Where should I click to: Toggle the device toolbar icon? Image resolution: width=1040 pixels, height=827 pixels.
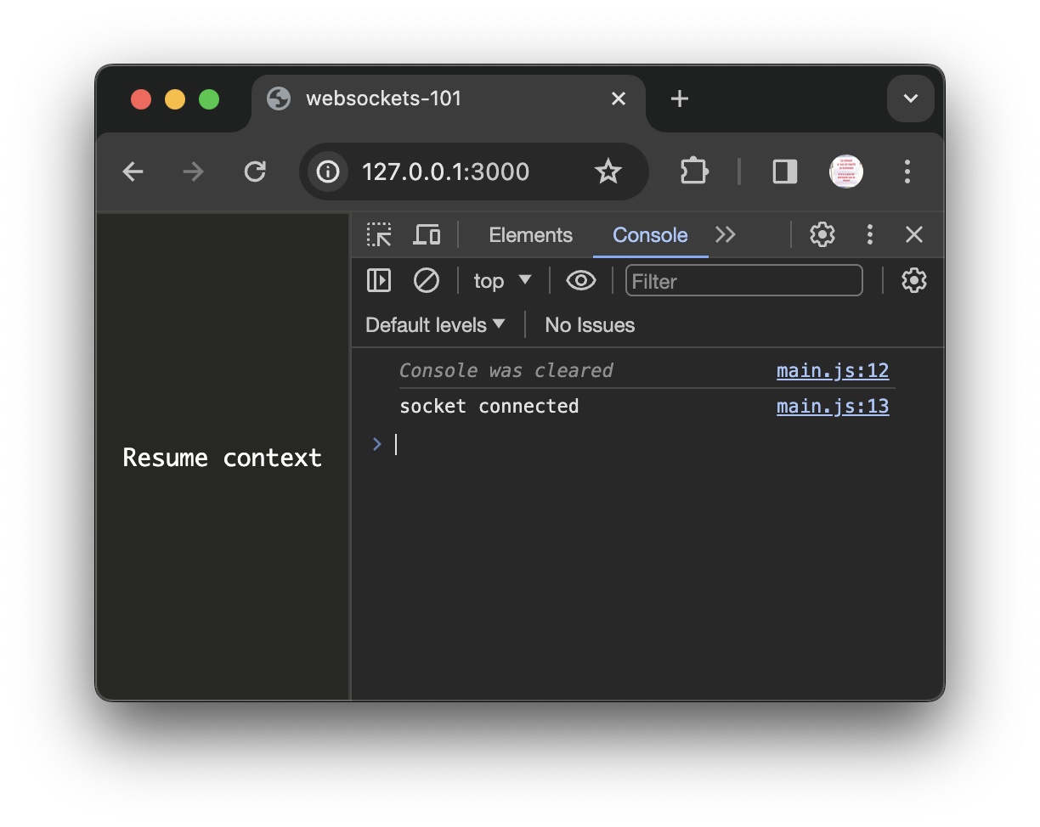pos(427,234)
